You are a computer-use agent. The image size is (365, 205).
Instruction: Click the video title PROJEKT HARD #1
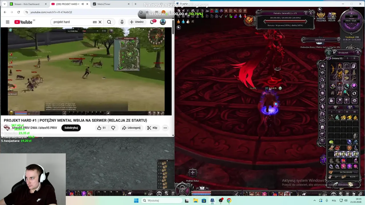[75, 120]
